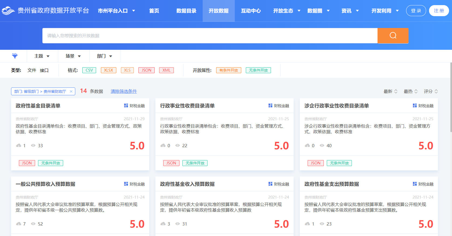
Task: Expand the 主题 filter dropdown
Action: click(42, 56)
